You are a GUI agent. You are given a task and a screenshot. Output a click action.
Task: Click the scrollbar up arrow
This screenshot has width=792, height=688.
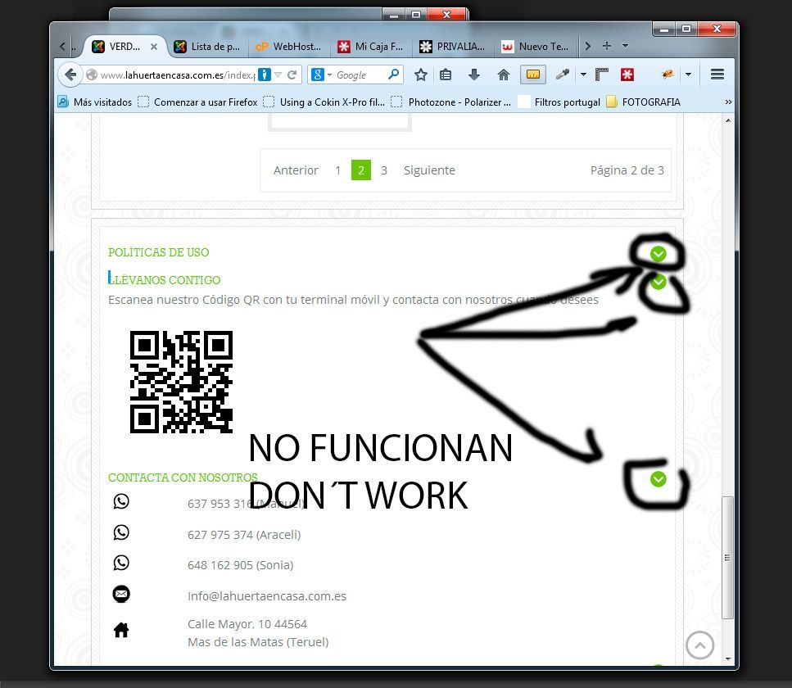point(728,120)
